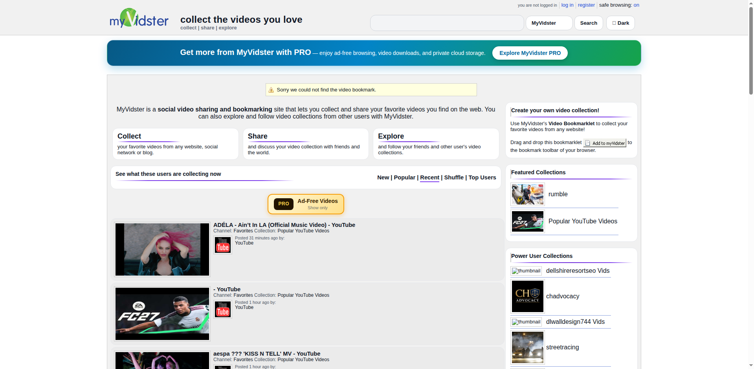Click 'See what these users are collecting now' text
Image resolution: width=754 pixels, height=369 pixels.
click(x=168, y=174)
